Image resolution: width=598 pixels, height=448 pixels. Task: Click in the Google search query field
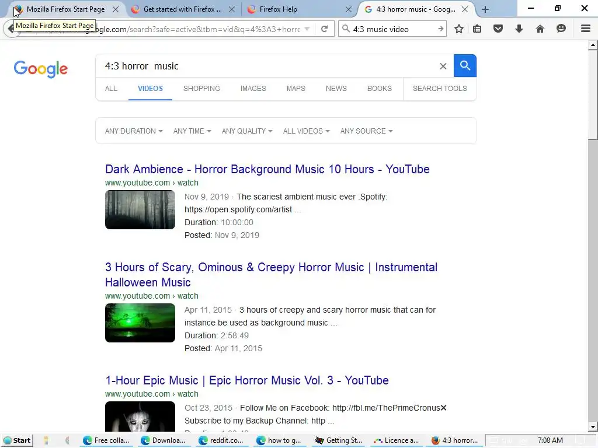(x=267, y=66)
